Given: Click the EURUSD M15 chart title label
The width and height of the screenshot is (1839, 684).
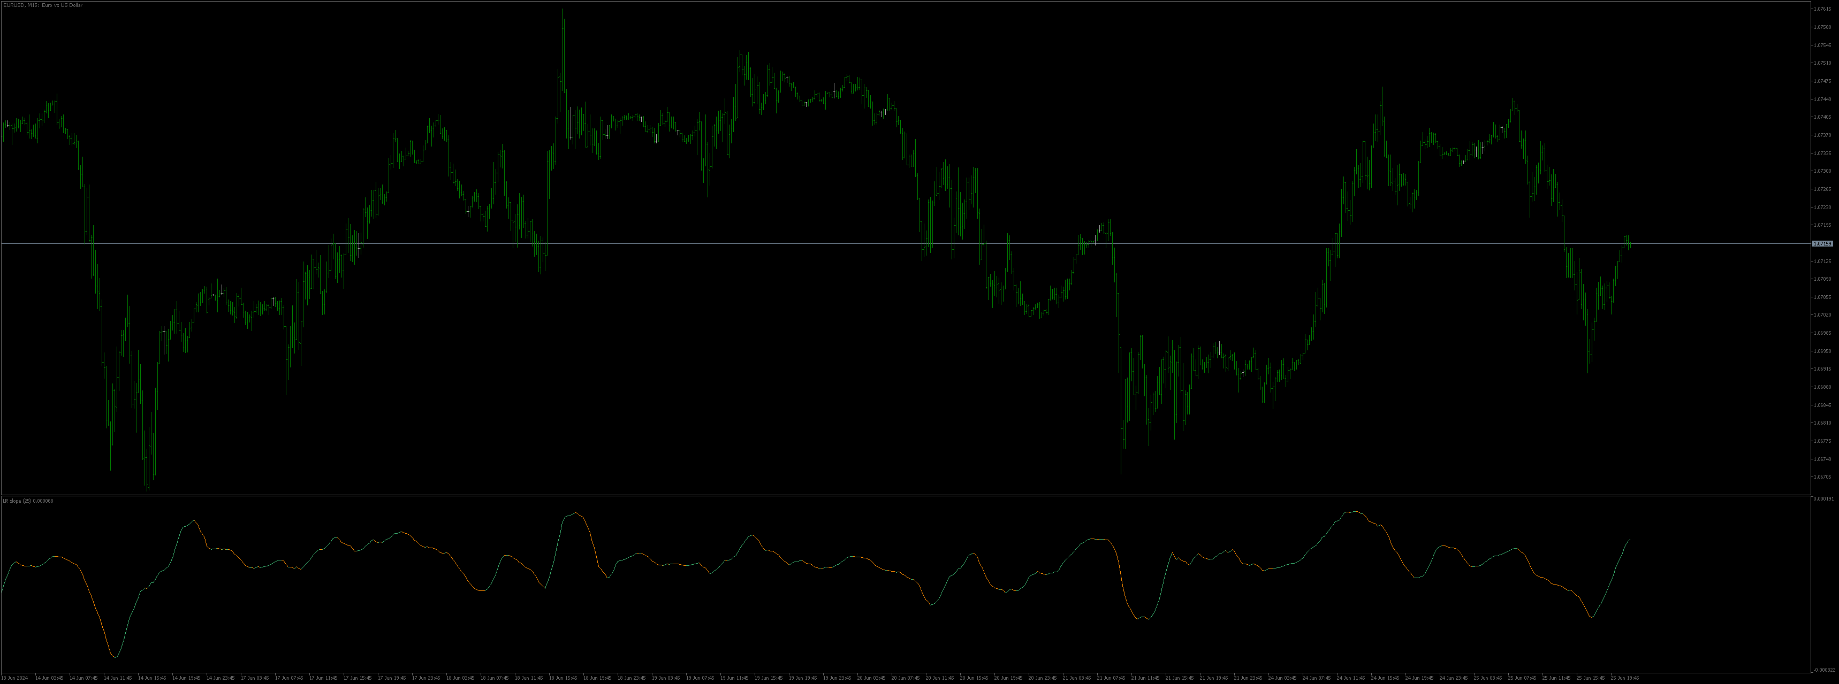Looking at the screenshot, I should (43, 5).
